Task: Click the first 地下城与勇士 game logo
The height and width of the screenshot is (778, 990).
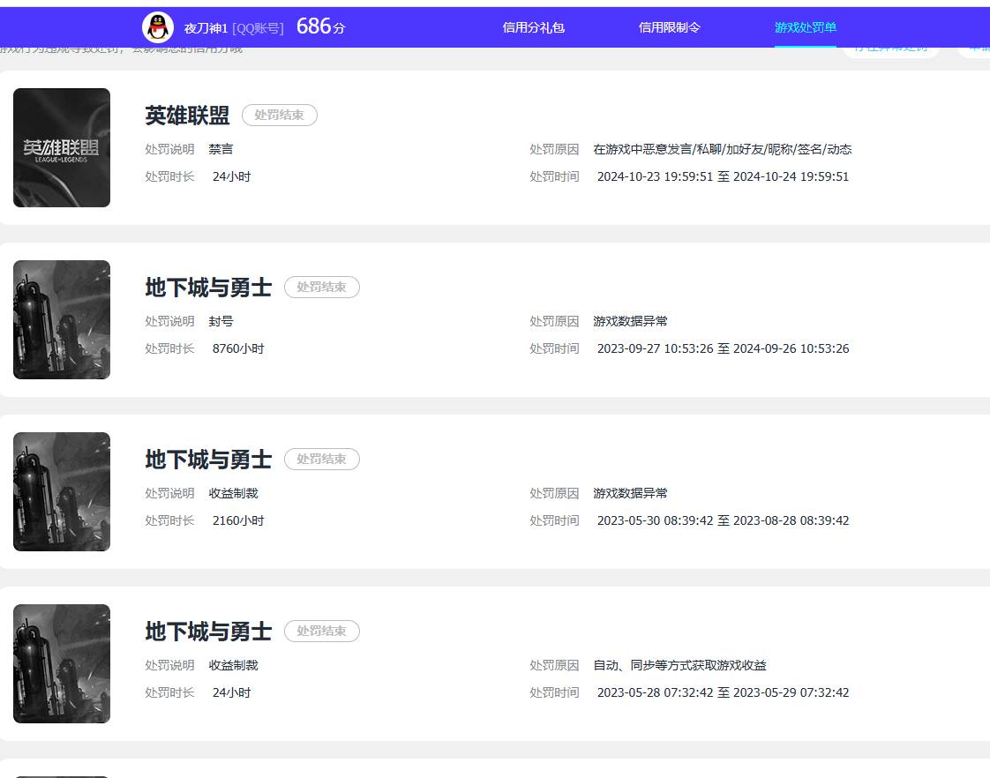Action: [61, 319]
